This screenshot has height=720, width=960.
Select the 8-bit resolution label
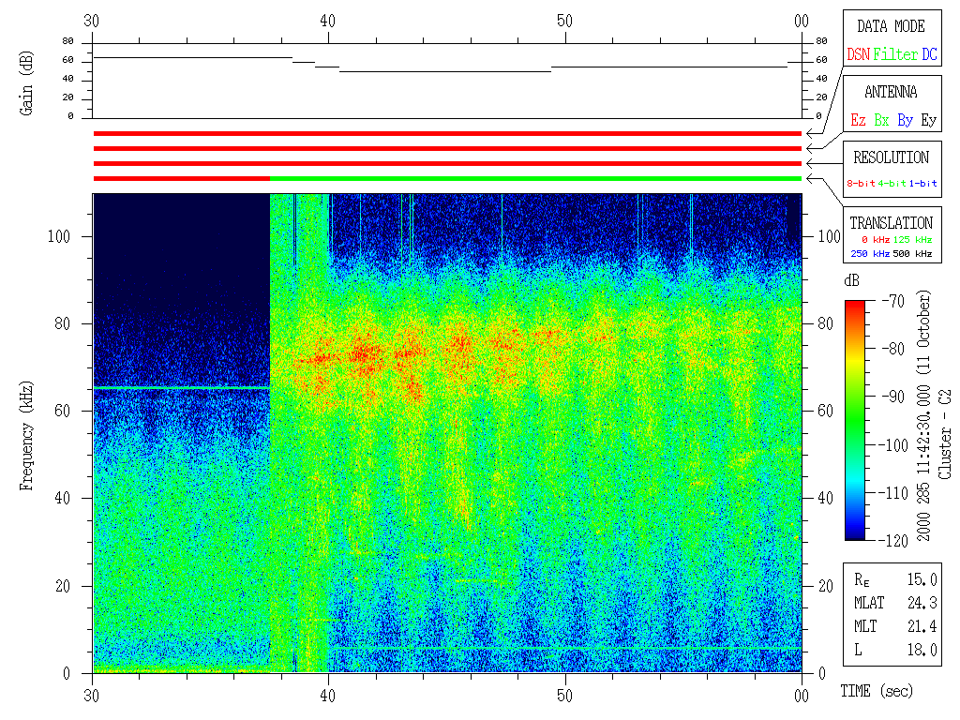862,184
